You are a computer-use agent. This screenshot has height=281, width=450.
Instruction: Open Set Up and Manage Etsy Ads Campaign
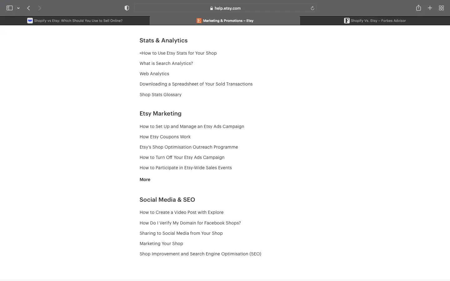click(192, 126)
